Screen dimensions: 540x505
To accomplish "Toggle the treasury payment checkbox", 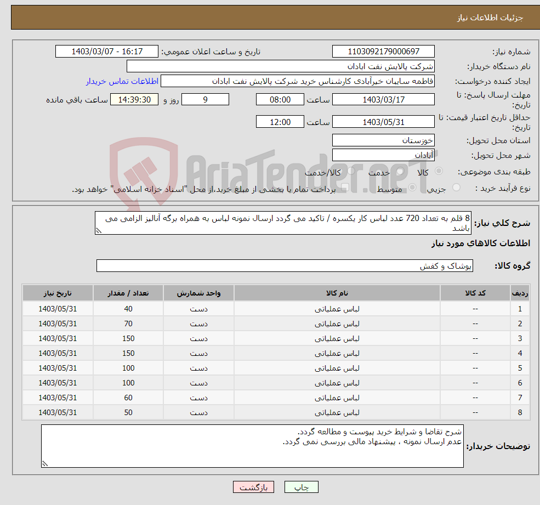I will tap(345, 188).
